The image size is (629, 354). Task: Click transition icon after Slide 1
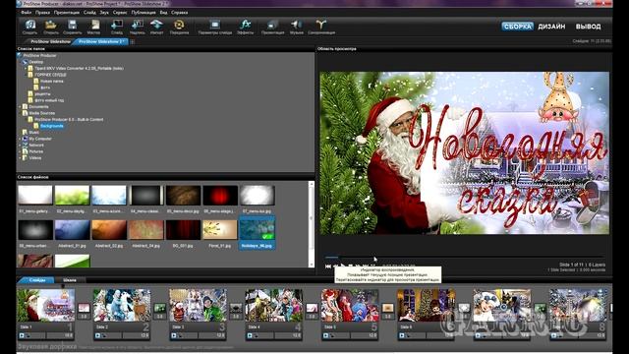[x=84, y=308]
